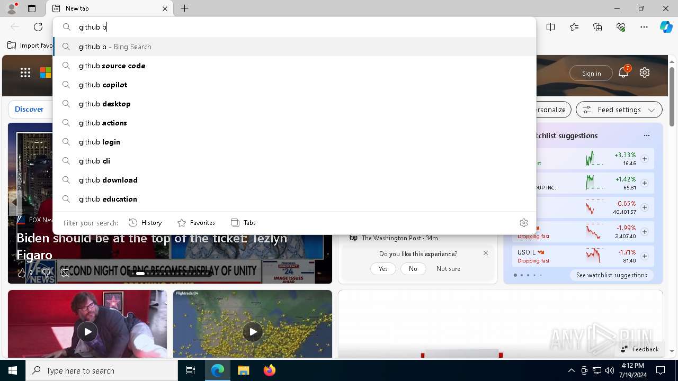The image size is (678, 381).
Task: Play the red-background man video
Action: click(87, 332)
